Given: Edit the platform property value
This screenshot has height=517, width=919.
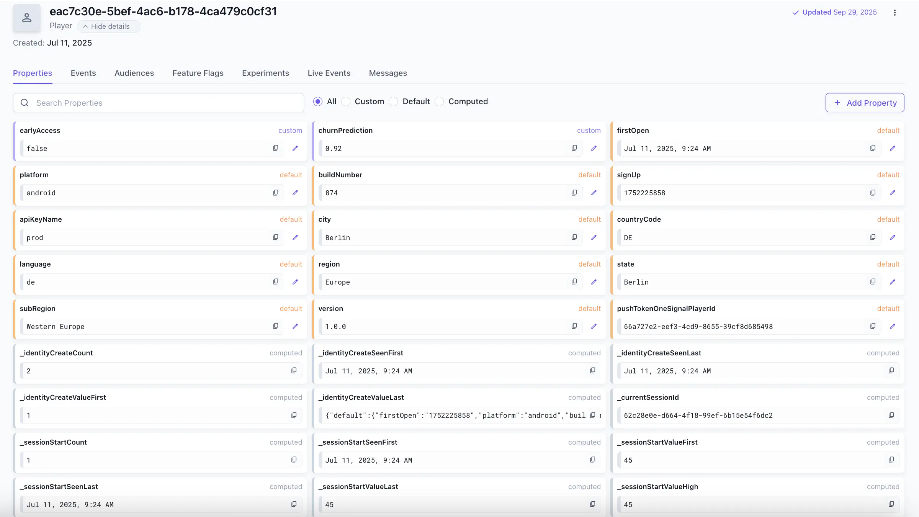Looking at the screenshot, I should coord(295,193).
